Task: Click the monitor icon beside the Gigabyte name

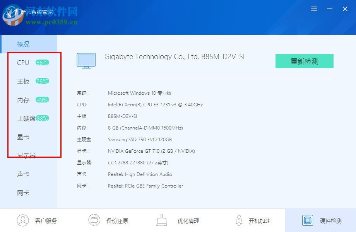Action: point(86,61)
